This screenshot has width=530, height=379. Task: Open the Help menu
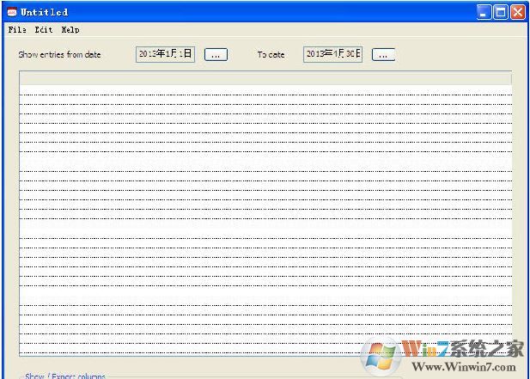coord(70,30)
